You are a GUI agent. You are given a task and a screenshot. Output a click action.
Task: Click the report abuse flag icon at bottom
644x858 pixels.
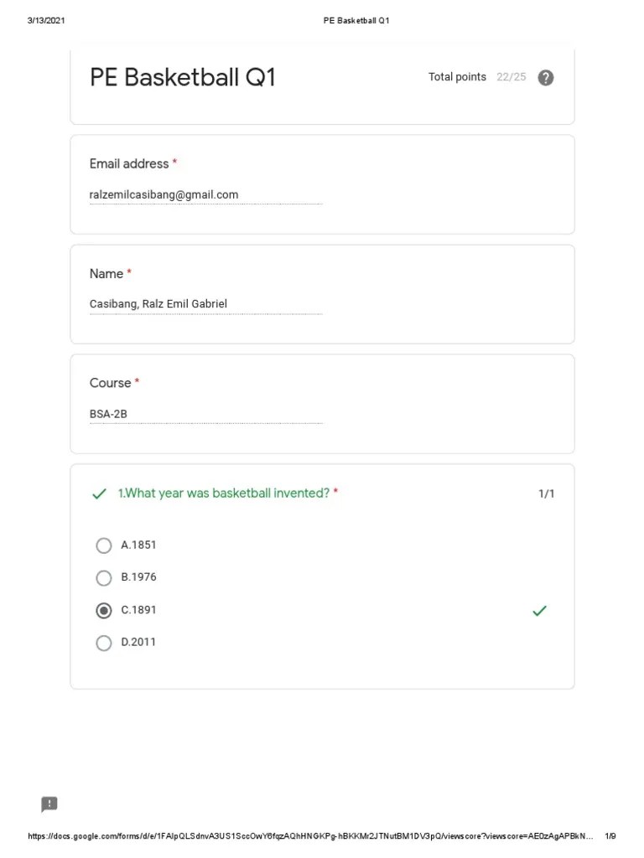[x=49, y=804]
